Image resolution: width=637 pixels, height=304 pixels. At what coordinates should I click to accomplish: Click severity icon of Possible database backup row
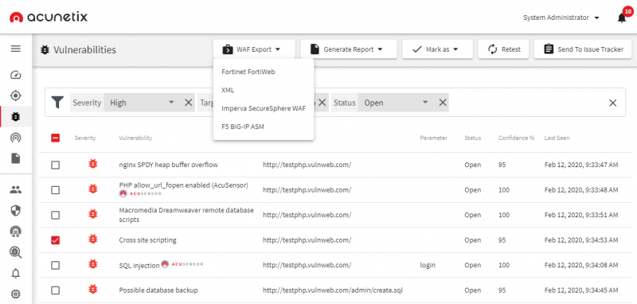93,290
